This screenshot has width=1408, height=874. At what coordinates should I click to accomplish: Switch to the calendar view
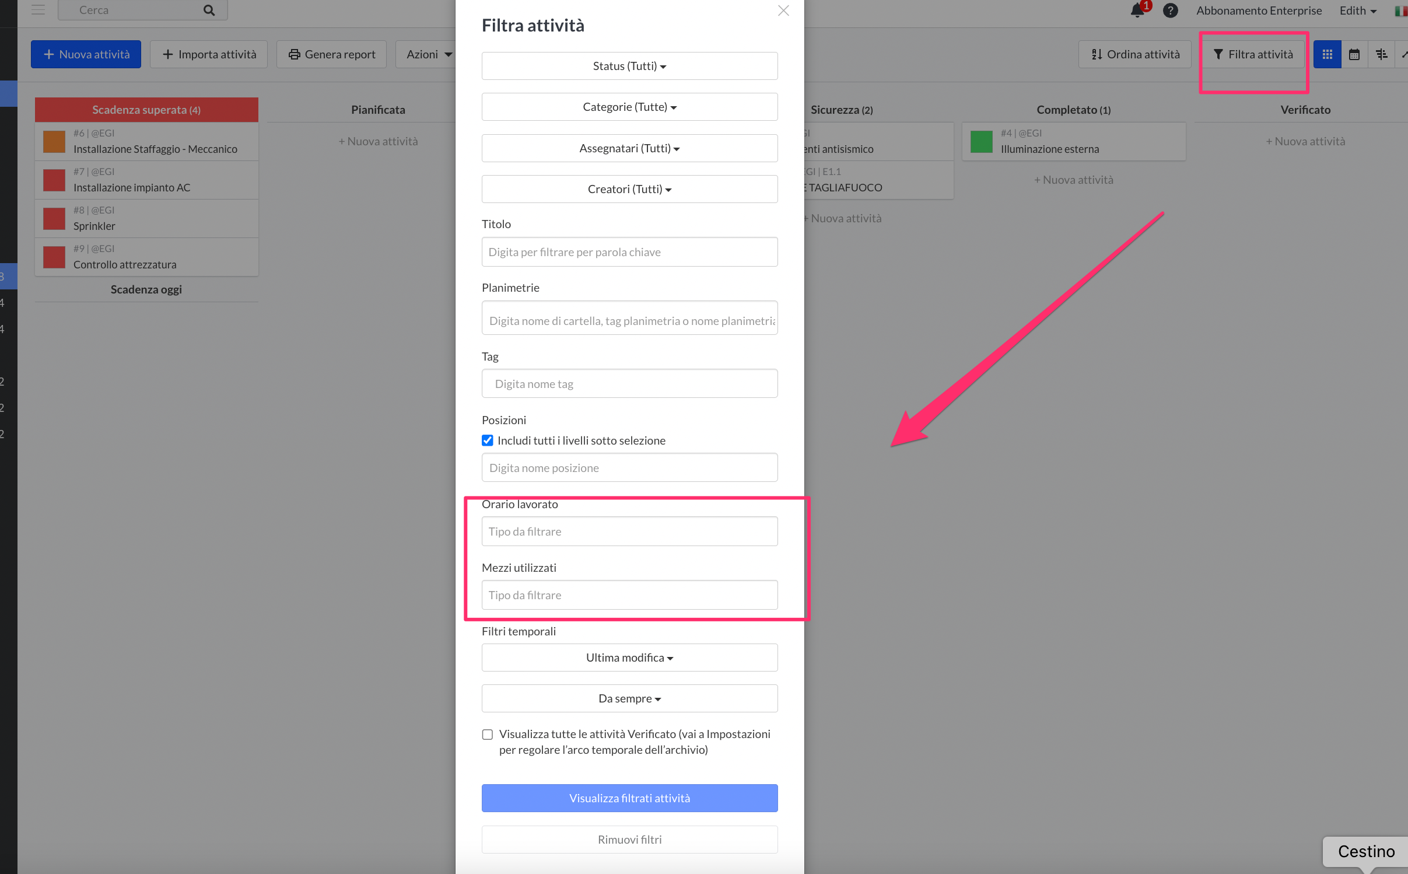click(x=1354, y=54)
